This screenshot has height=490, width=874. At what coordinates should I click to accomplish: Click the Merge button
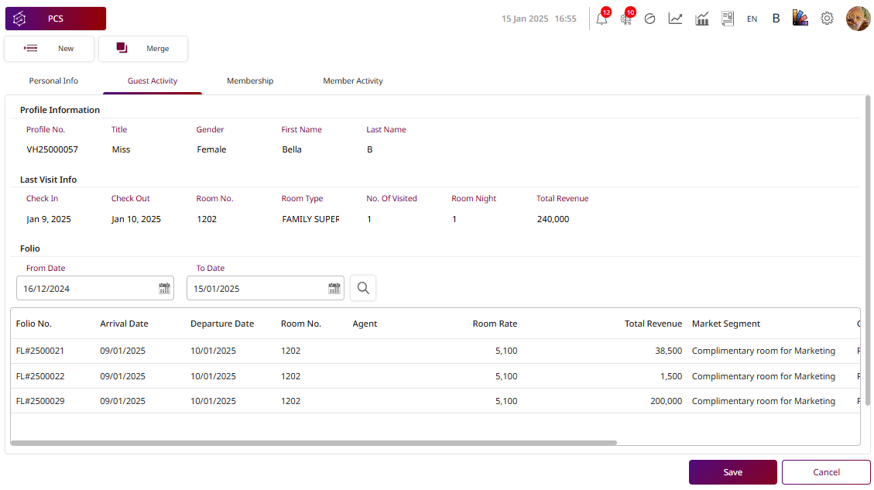tap(143, 49)
